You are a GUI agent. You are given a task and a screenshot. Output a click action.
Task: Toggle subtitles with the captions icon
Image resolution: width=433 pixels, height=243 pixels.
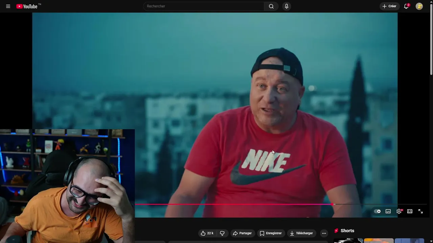point(388,211)
